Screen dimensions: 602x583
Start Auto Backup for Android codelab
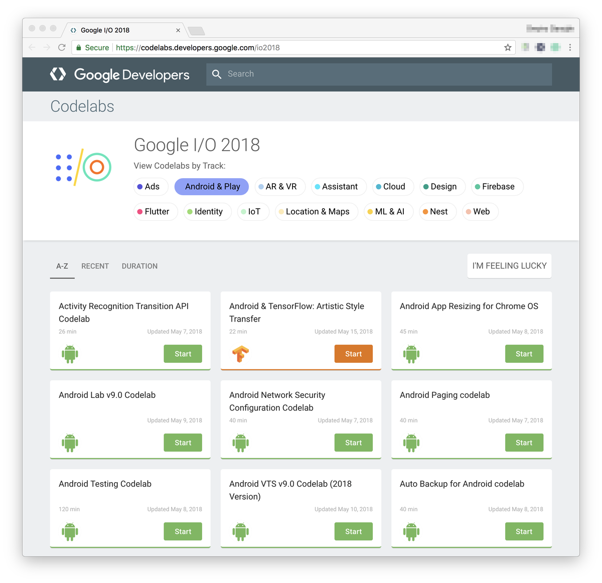(524, 531)
